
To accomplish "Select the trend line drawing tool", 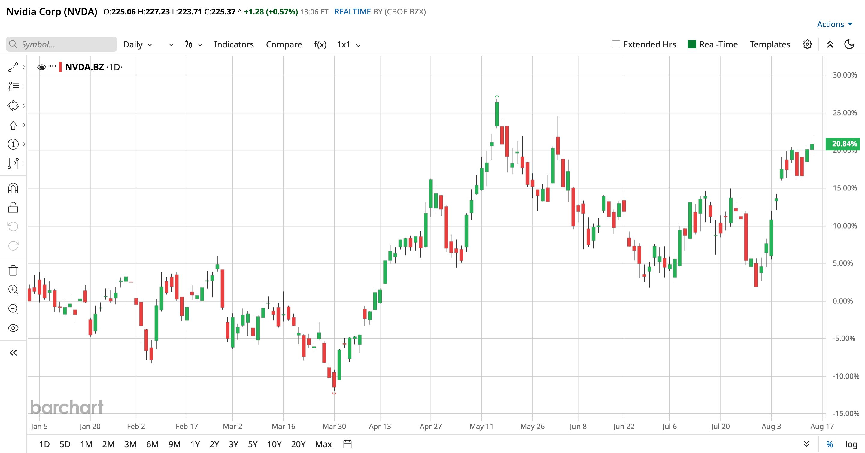I will 13,67.
